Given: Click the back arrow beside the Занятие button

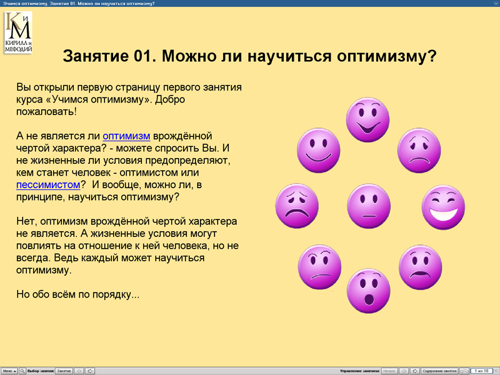Looking at the screenshot, I should [x=79, y=370].
